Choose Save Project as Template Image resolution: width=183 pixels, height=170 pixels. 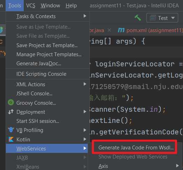point(47,45)
